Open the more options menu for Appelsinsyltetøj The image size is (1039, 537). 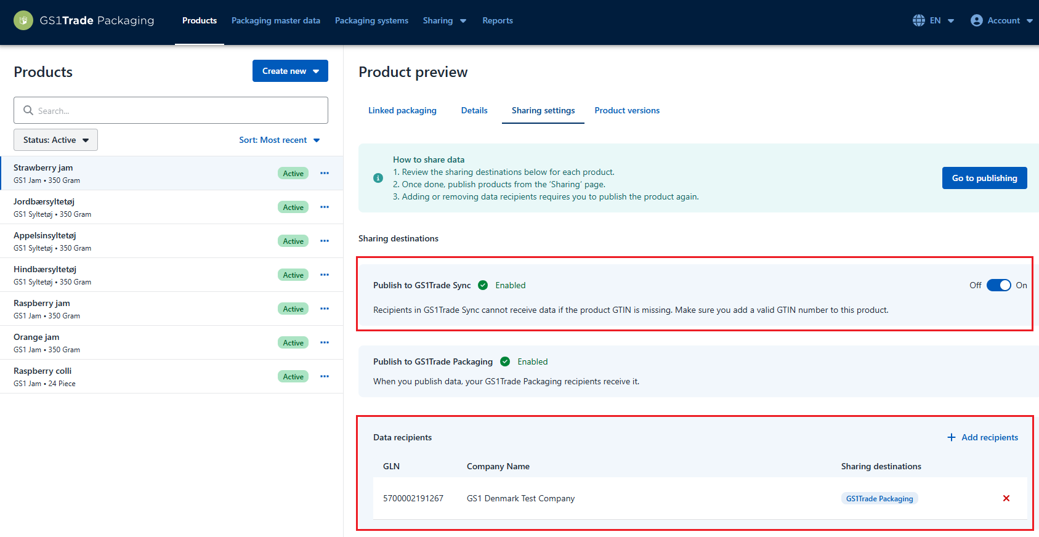(x=325, y=241)
